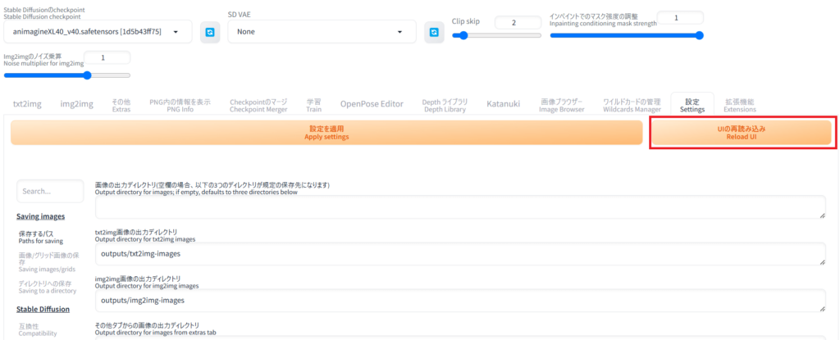The image size is (840, 340).
Task: Click refresh icon next to SD VAE dropdown
Action: [x=434, y=33]
